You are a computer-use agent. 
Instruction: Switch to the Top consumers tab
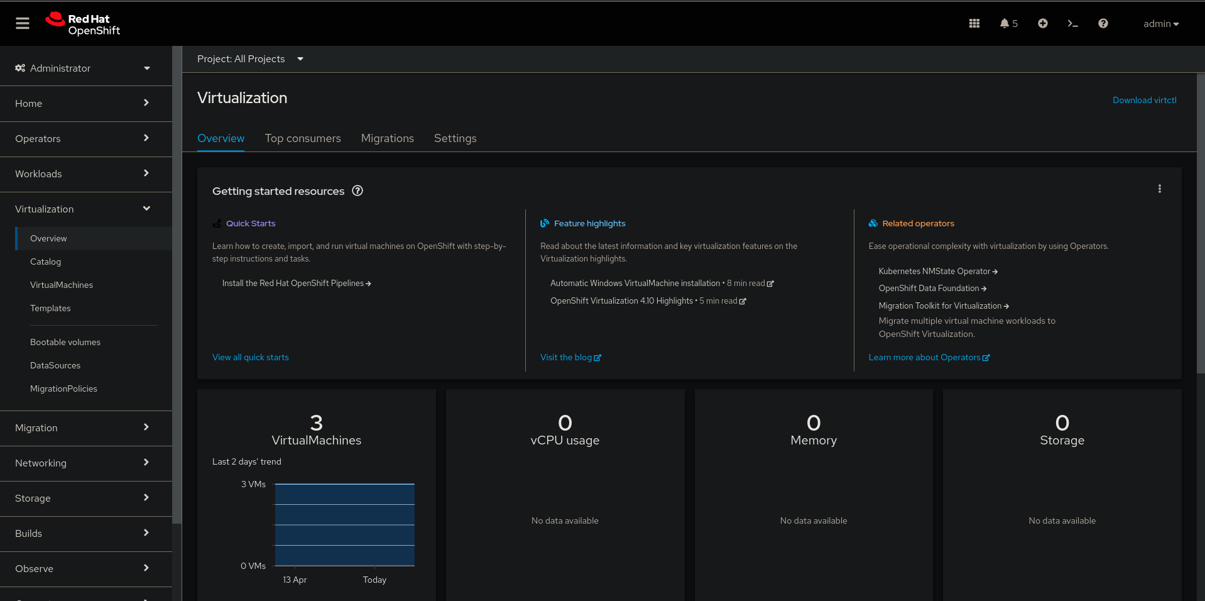coord(303,138)
